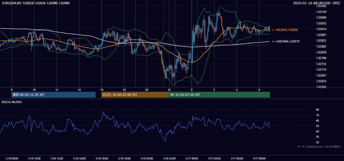Image resolution: width=344 pixels, height=161 pixels.
Task: Click RSI scale level 30
Action: click(318, 137)
